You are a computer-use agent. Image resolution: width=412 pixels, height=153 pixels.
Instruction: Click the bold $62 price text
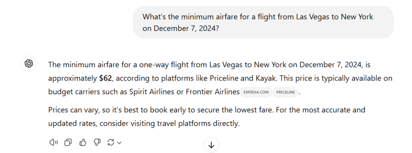pyautogui.click(x=105, y=78)
